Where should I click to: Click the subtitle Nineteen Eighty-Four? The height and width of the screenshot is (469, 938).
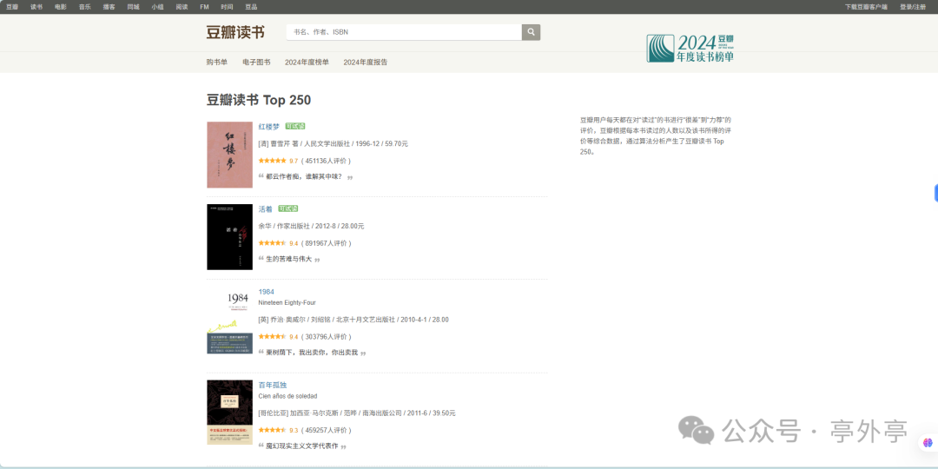tap(287, 303)
